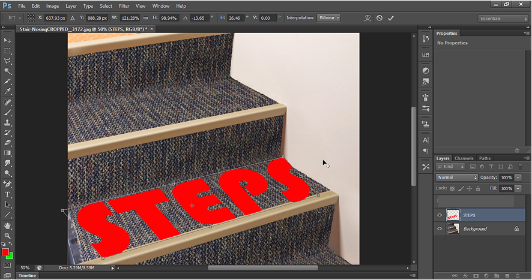This screenshot has height=280, width=532.
Task: Open the Normal blend mode dropdown
Action: tap(457, 177)
